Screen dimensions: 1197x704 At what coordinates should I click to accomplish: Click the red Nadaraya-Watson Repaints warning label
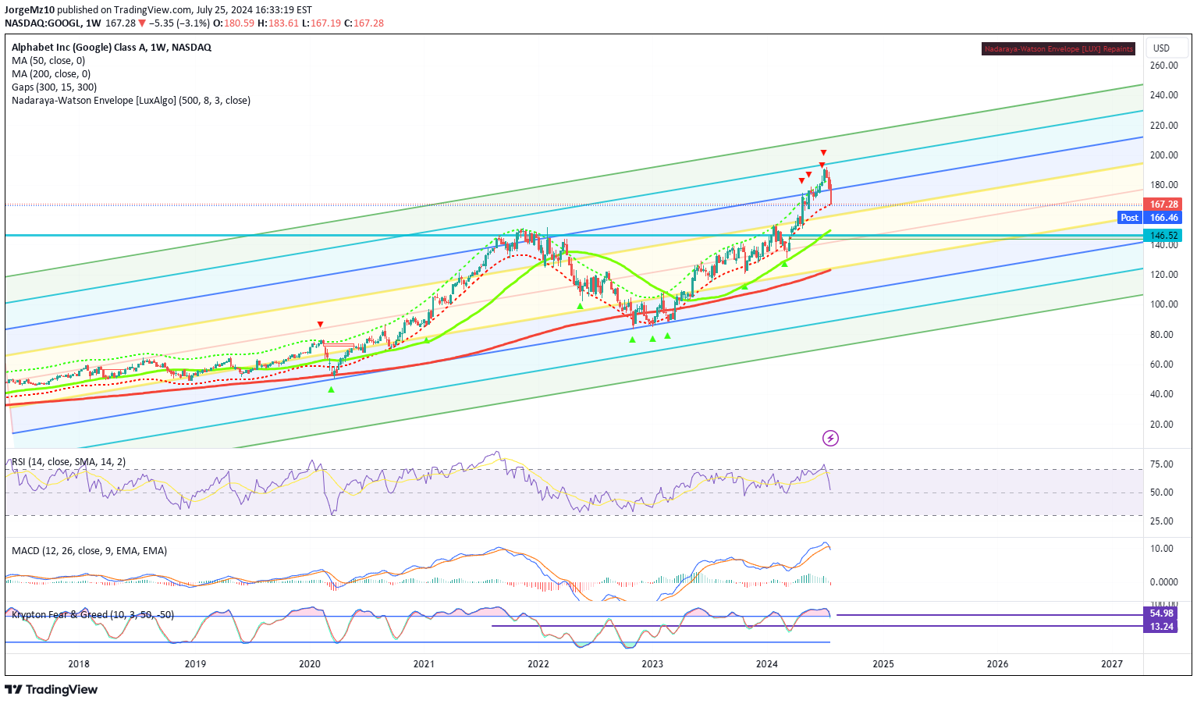coord(1058,49)
